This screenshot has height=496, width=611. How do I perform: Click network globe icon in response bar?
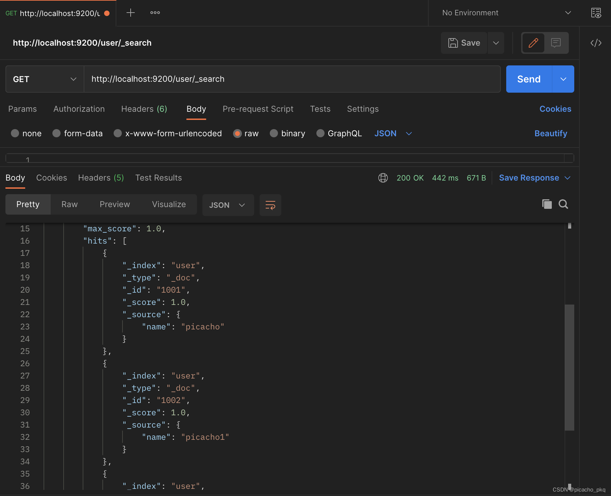coord(383,178)
